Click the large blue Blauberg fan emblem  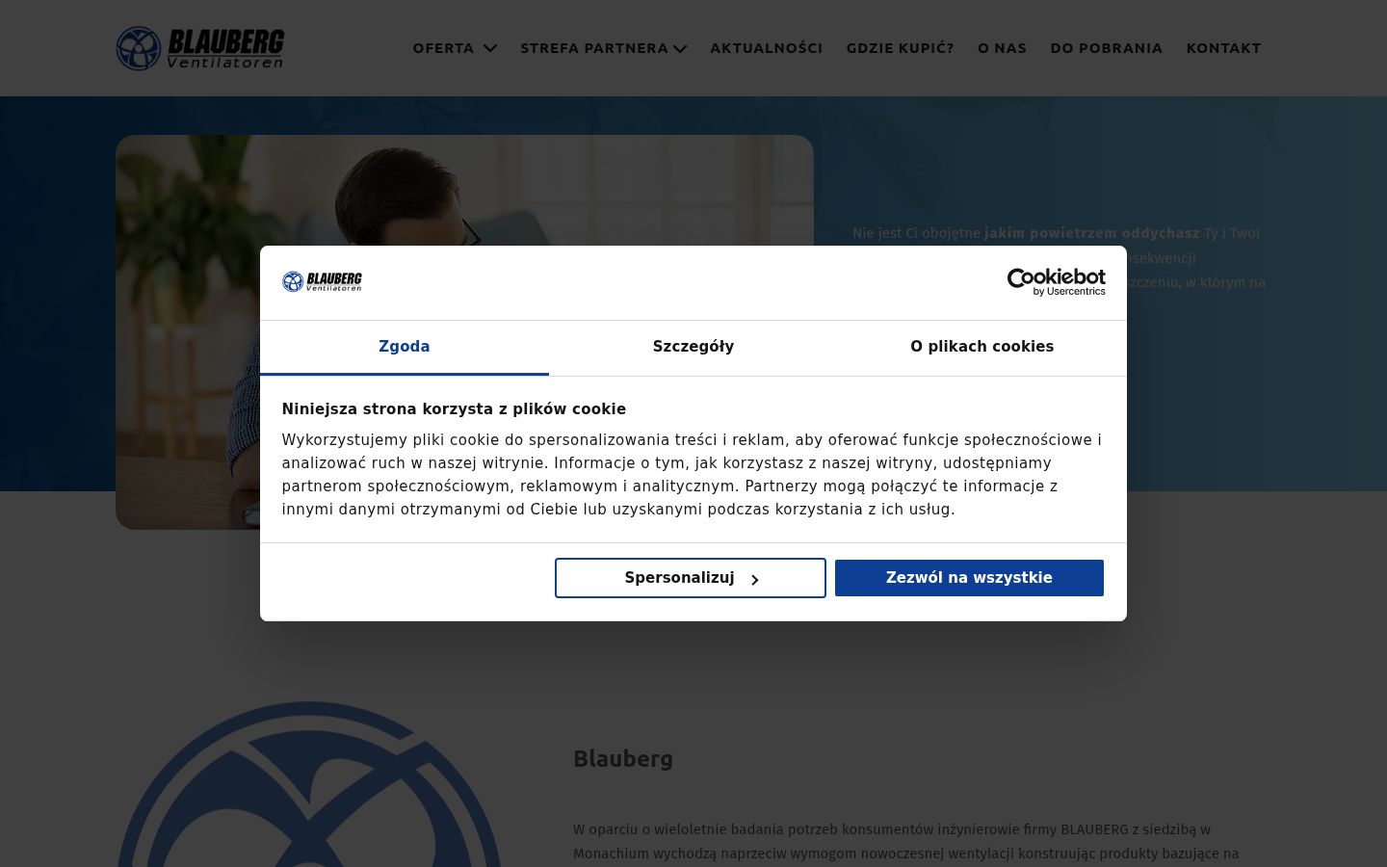click(308, 784)
